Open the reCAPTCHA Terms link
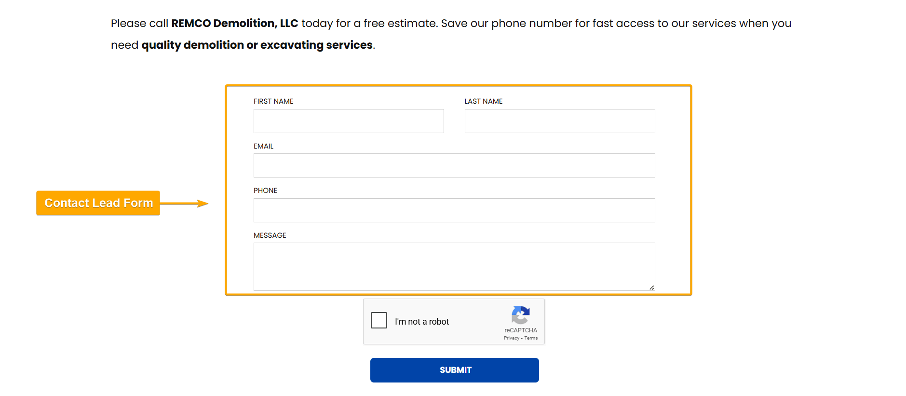The image size is (906, 396). 531,338
